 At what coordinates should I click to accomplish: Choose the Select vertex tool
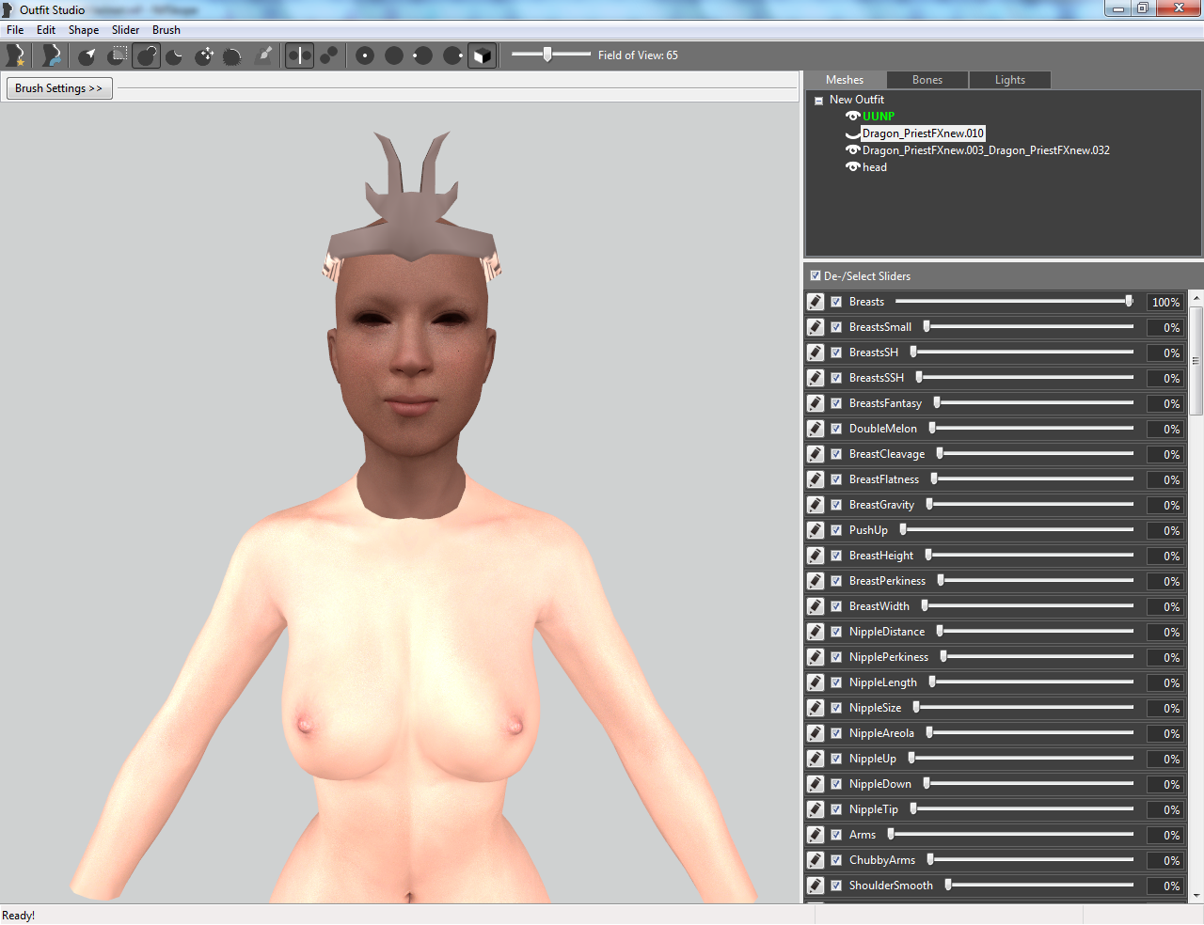click(87, 55)
